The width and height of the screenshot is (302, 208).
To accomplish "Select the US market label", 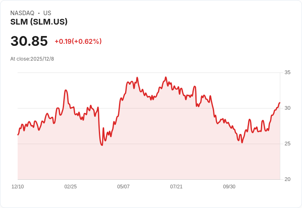I will pyautogui.click(x=47, y=13).
